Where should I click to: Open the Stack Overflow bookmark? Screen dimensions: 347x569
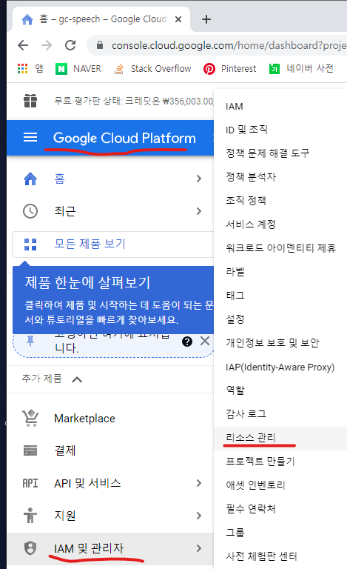click(152, 69)
